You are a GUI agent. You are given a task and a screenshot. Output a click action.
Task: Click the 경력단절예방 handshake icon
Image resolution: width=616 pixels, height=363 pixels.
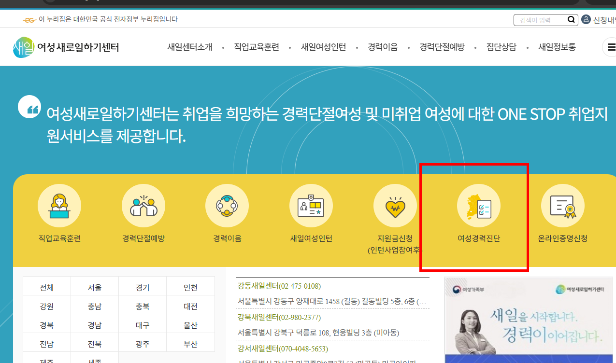click(x=143, y=205)
